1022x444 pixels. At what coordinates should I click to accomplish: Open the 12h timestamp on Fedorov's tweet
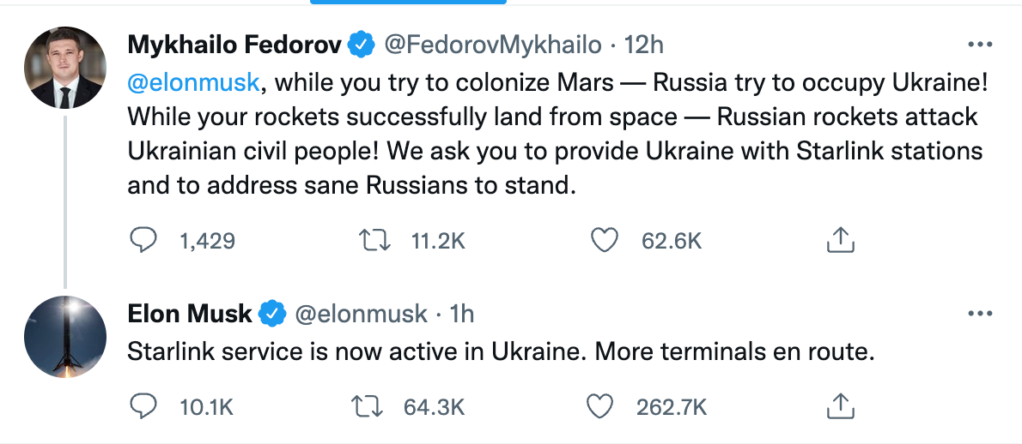(x=644, y=45)
